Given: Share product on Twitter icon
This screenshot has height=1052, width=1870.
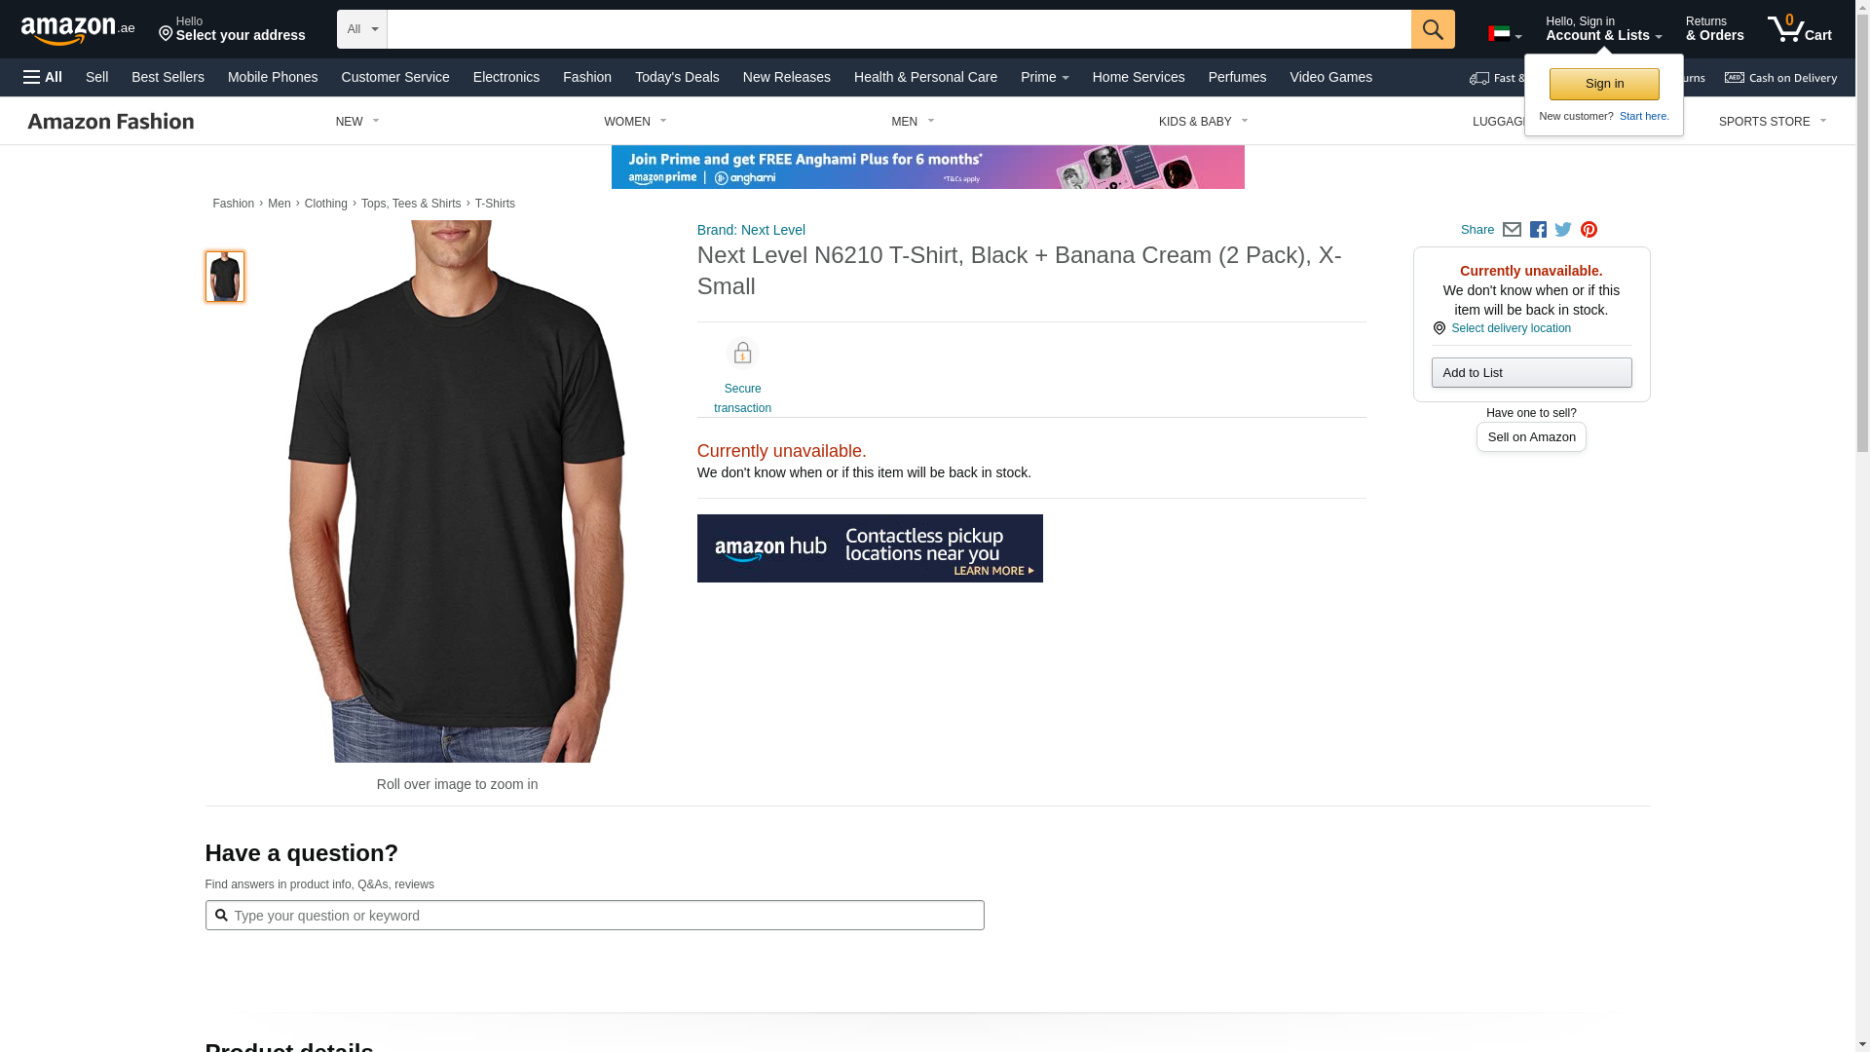Looking at the screenshot, I should tap(1563, 230).
